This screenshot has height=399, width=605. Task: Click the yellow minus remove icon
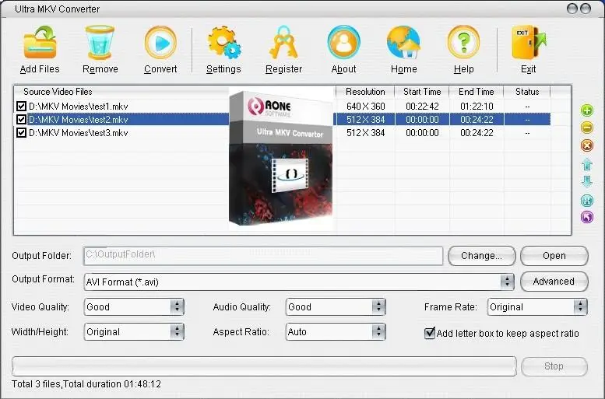[587, 128]
